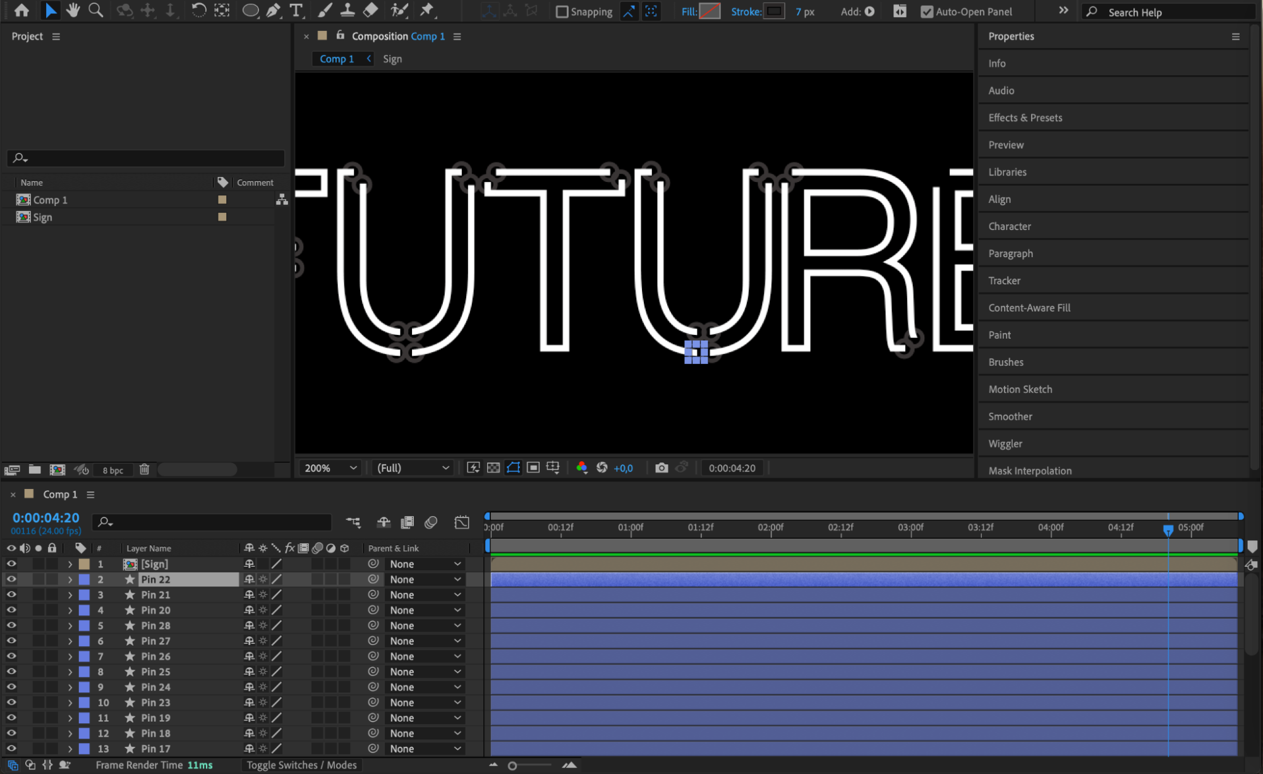
Task: Expand the Pin 26 layer properties
Action: [x=70, y=656]
